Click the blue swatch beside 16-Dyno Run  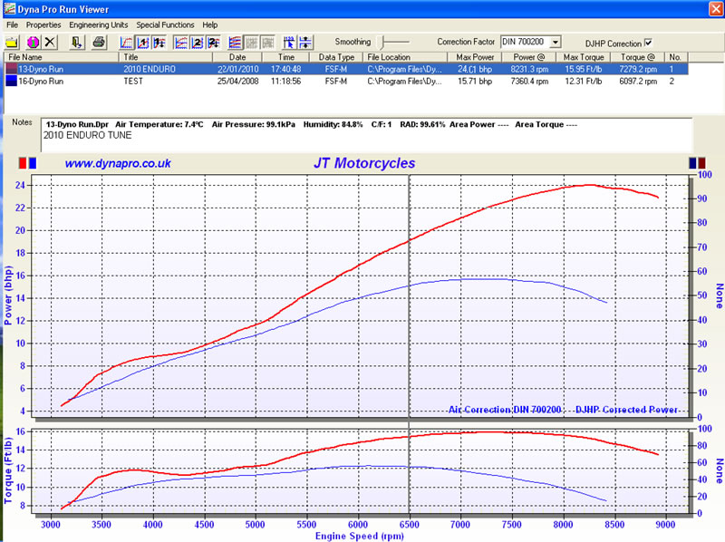11,81
